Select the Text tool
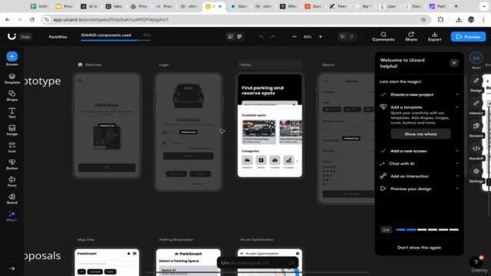This screenshot has width=491, height=276. (x=12, y=113)
